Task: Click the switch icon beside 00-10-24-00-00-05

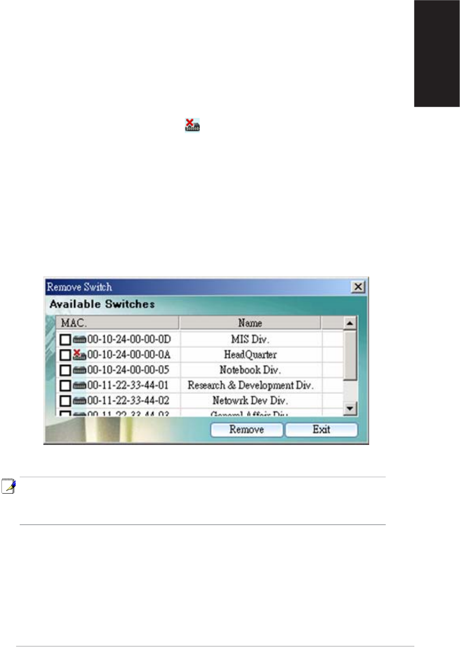Action: (x=79, y=371)
